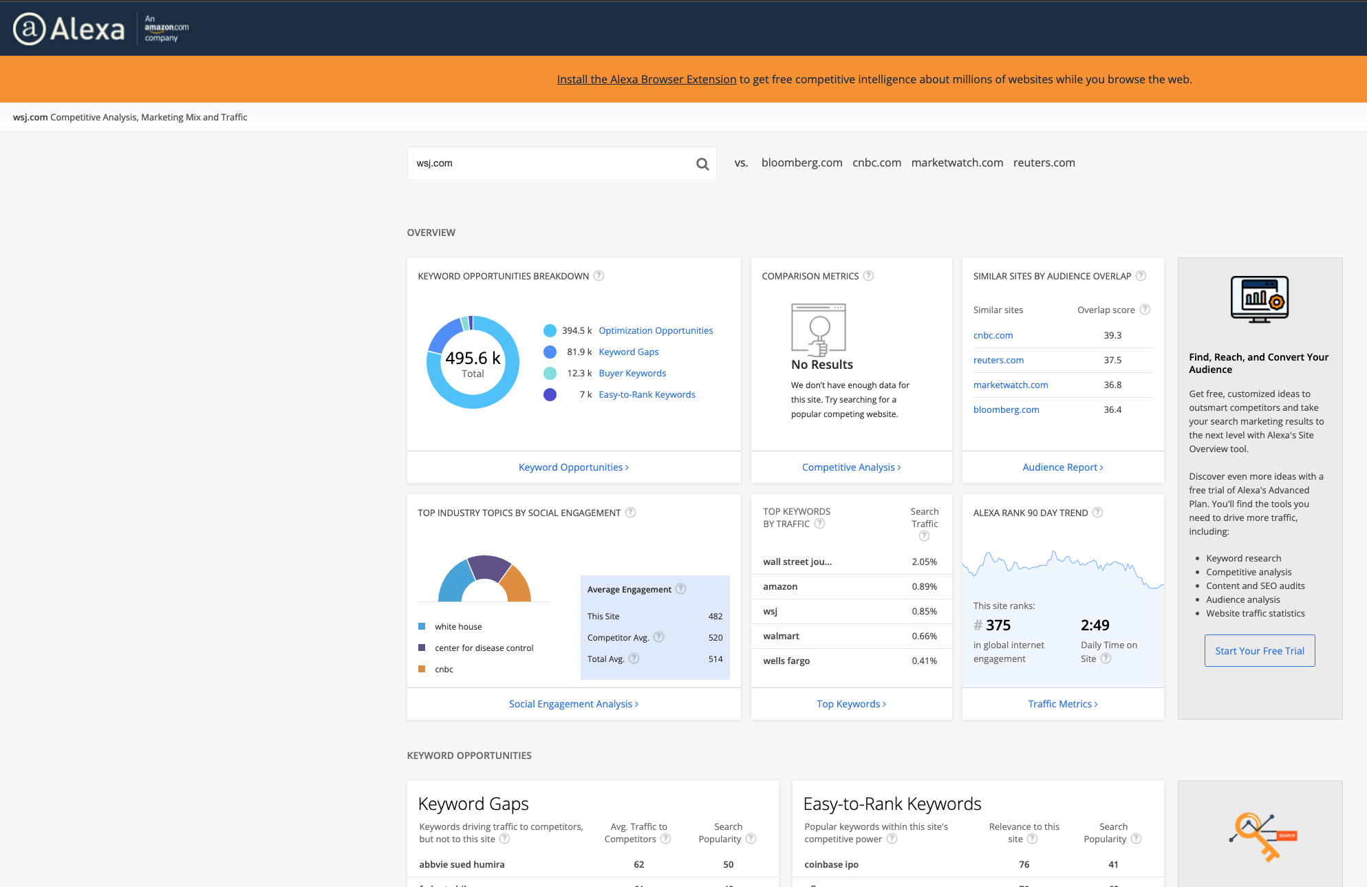Click Easy-to-Rank Search Popularity help icon

(x=1137, y=839)
